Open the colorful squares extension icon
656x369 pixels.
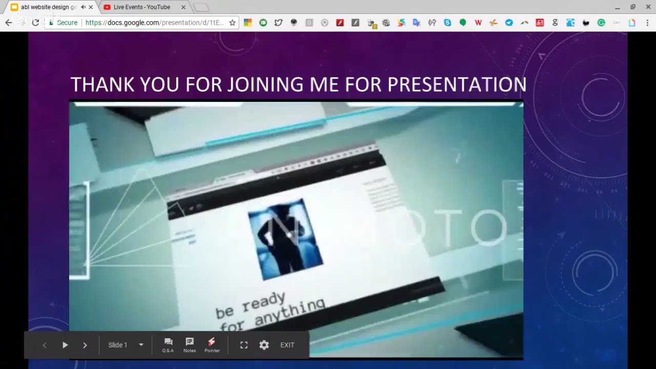pyautogui.click(x=248, y=23)
